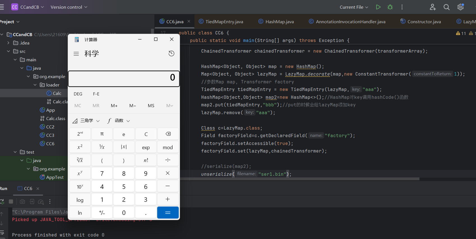Click the stop button in Run panel
476x239 pixels.
[x=11, y=201]
